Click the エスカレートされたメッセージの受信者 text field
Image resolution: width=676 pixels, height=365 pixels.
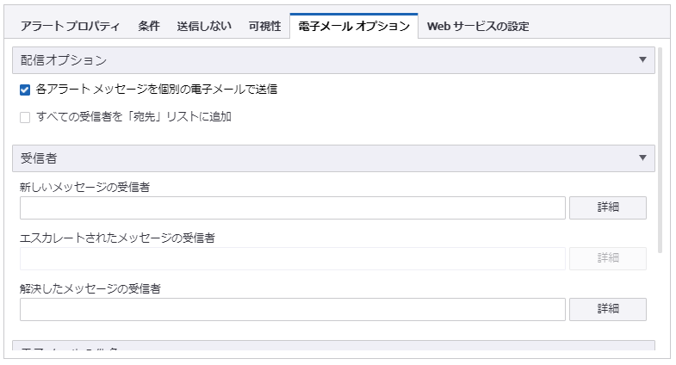[292, 258]
